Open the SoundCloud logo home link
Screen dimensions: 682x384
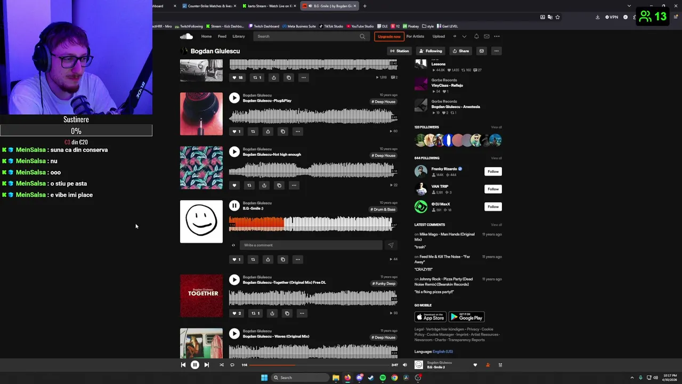tap(186, 36)
